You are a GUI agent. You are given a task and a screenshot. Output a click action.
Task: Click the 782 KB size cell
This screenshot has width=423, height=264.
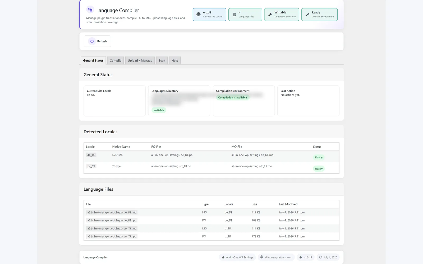(256, 220)
